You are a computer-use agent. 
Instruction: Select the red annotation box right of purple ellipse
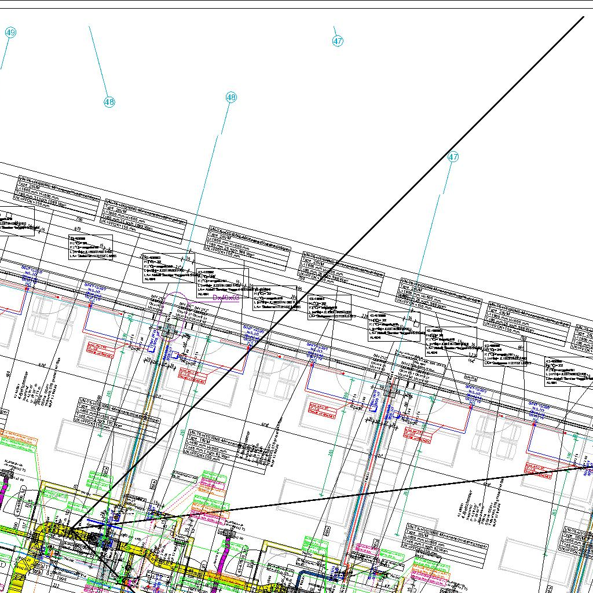click(193, 375)
